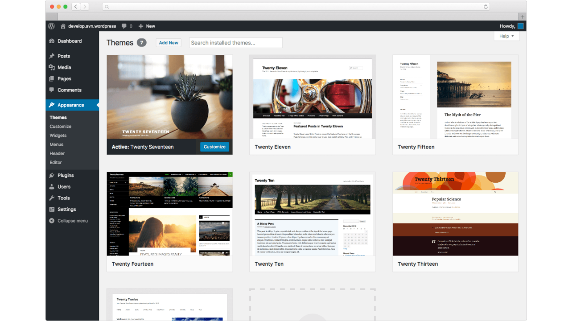
Task: Click the Dashboard gauge icon
Action: pyautogui.click(x=52, y=41)
